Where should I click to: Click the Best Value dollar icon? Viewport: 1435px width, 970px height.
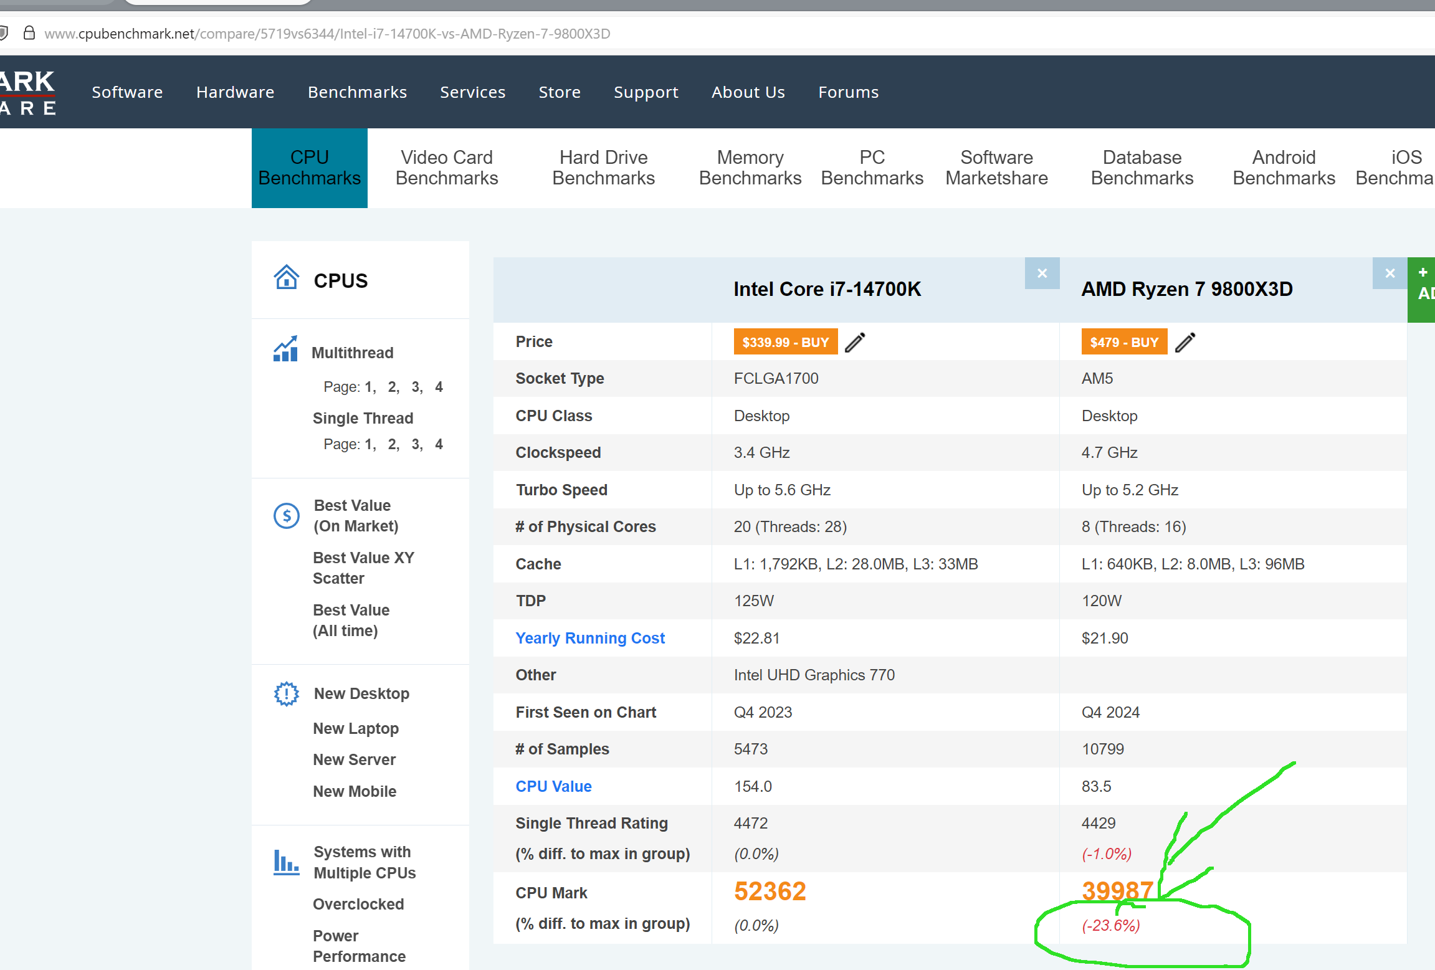pos(287,516)
